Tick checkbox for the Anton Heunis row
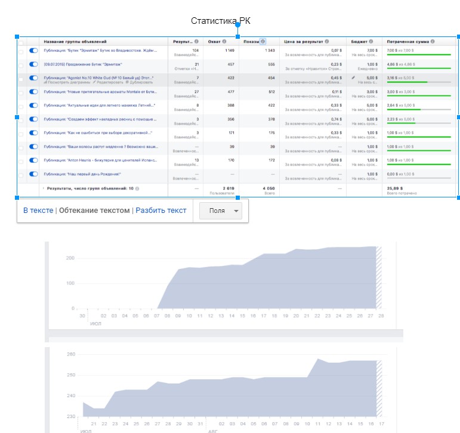The width and height of the screenshot is (460, 433). 21,162
